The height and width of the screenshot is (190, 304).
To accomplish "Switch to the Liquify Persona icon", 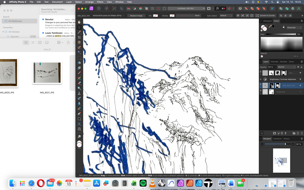I will point(99,8).
